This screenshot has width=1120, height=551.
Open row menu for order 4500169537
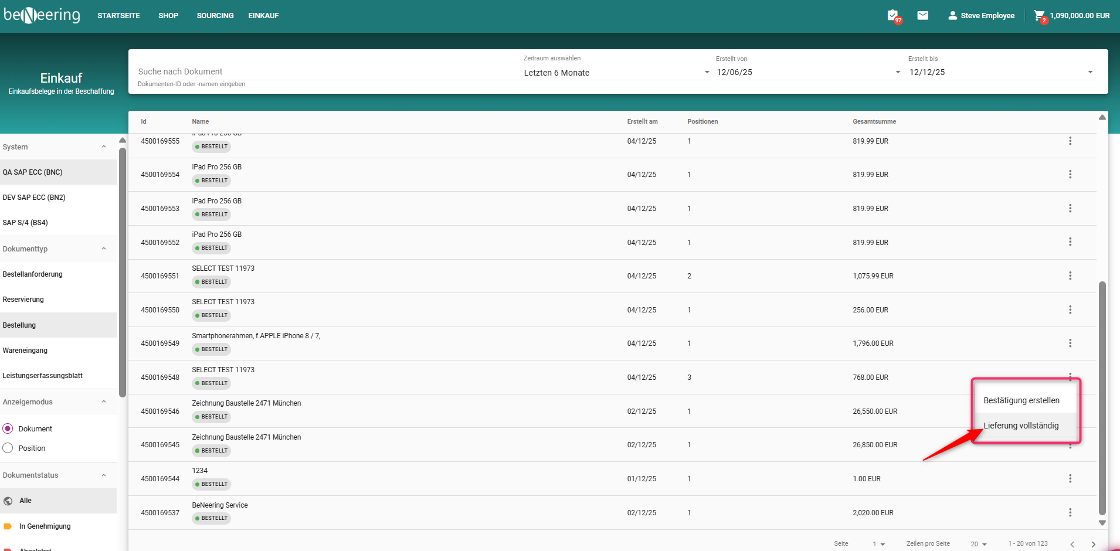click(1070, 512)
